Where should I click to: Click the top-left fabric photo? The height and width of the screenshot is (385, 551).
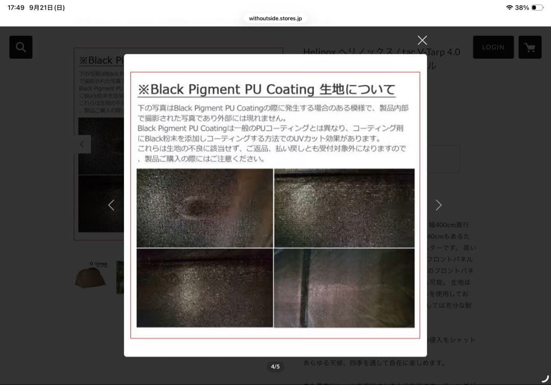(205, 208)
